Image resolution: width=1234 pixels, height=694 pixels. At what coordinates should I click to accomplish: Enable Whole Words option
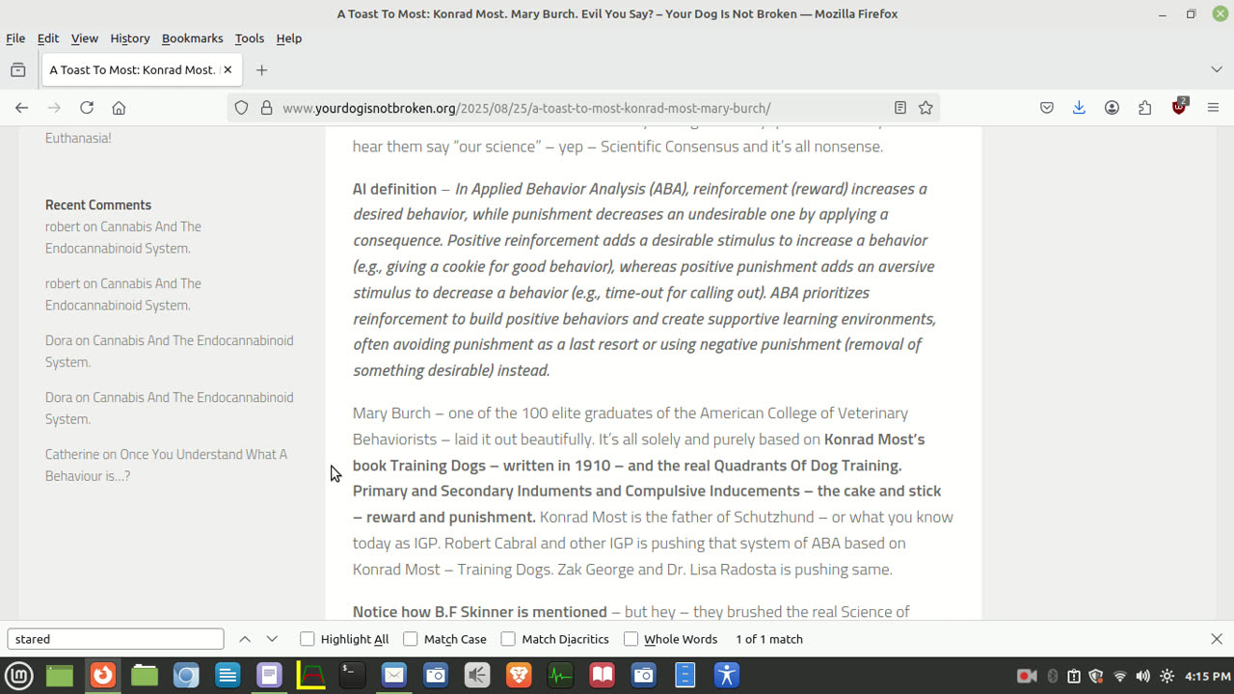coord(671,639)
